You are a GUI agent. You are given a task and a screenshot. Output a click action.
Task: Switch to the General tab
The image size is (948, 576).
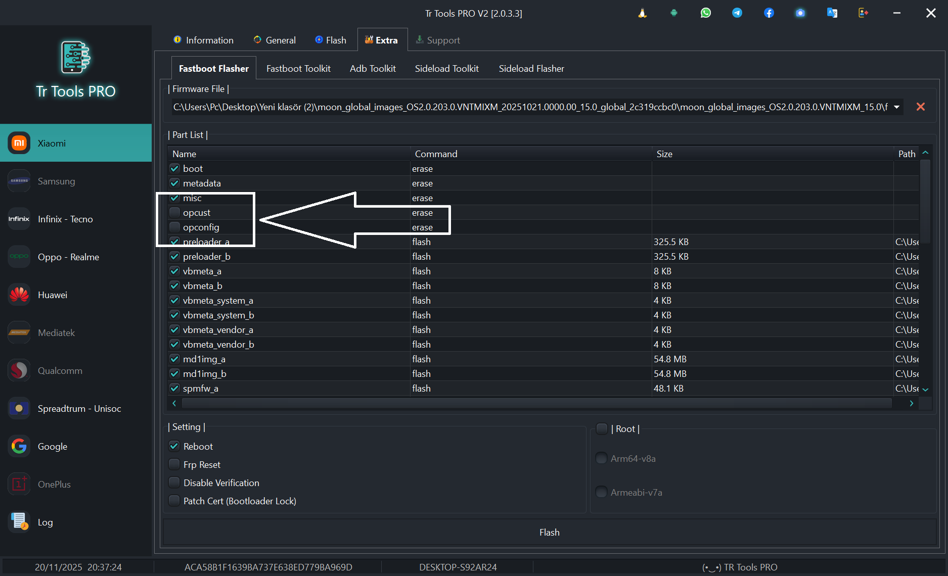(x=275, y=40)
